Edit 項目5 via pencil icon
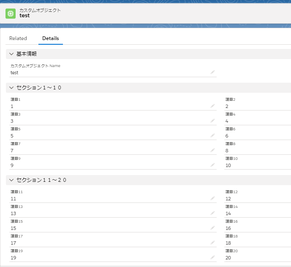Viewport: 291px width, 267px height. [x=213, y=135]
